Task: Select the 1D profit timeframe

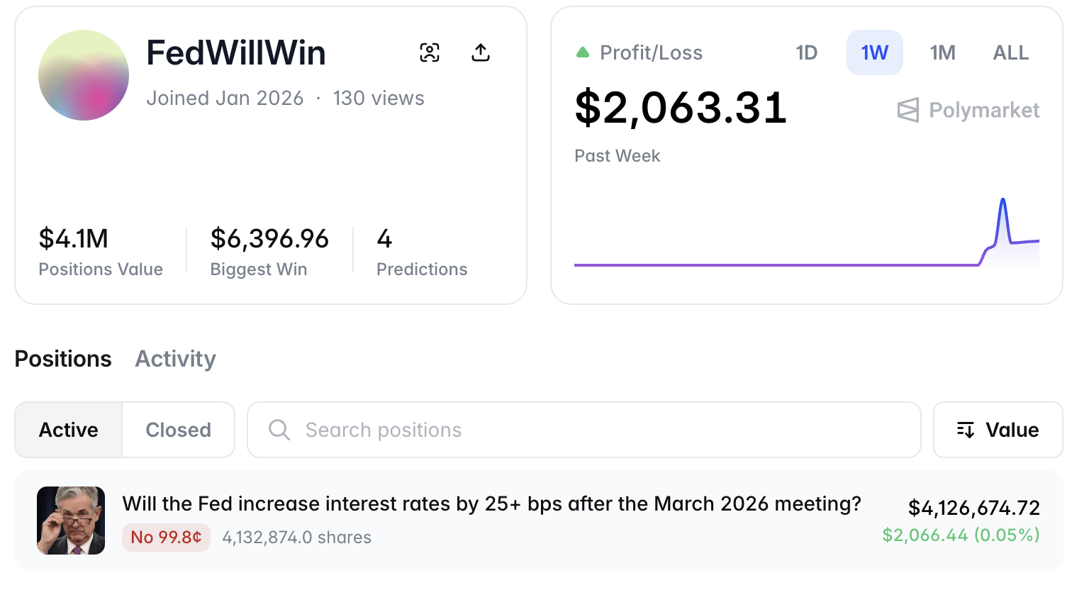Action: click(x=807, y=52)
